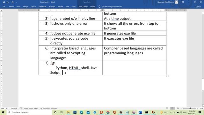The width and height of the screenshot is (204, 115).
Task: Switch to the Insert tab
Action: click(x=18, y=6)
